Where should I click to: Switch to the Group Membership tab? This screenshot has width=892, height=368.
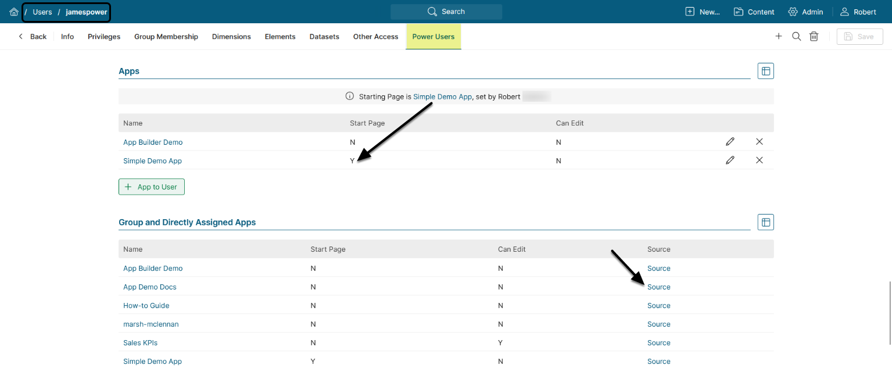point(166,37)
